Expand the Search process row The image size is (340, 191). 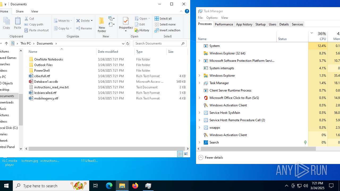pyautogui.click(x=199, y=142)
